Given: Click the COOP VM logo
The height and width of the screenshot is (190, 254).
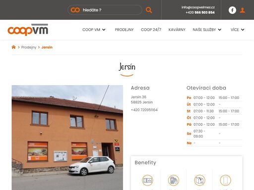Looking at the screenshot, I should [28, 30].
